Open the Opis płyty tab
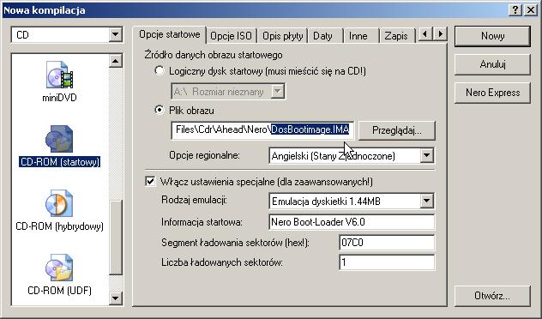 pos(282,36)
